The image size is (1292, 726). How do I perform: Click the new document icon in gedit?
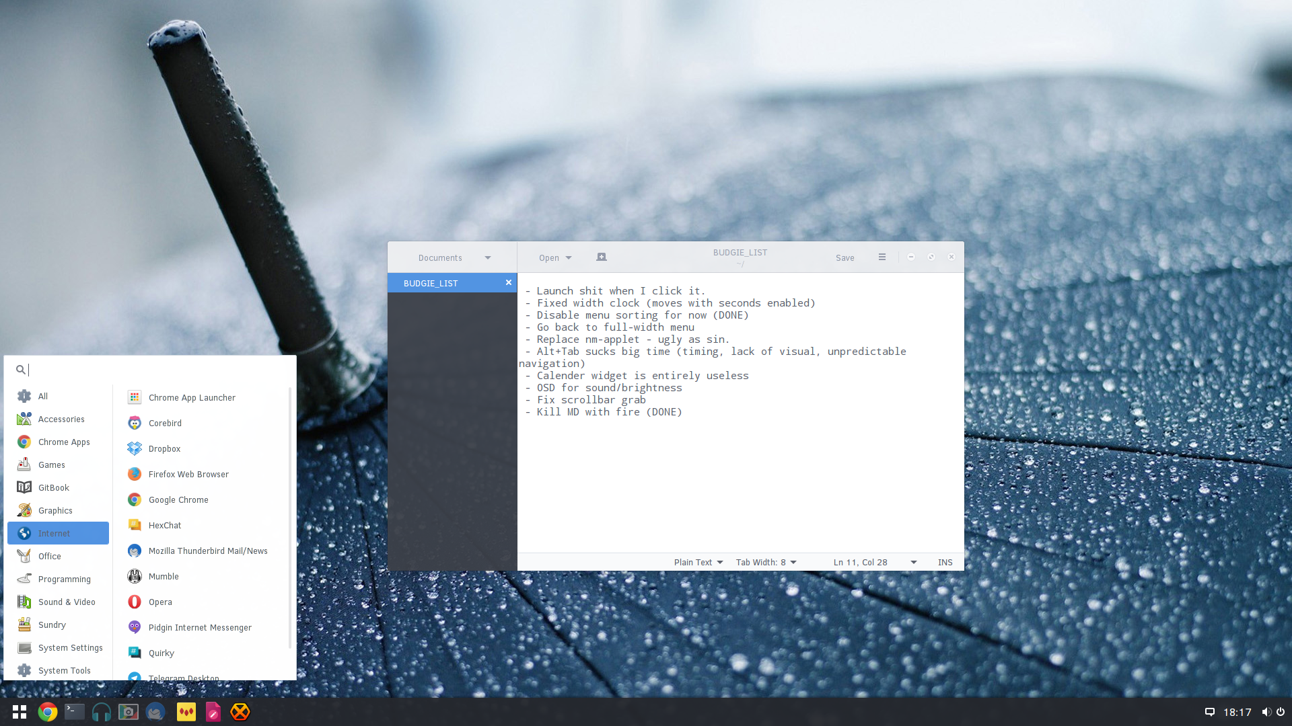pos(602,257)
